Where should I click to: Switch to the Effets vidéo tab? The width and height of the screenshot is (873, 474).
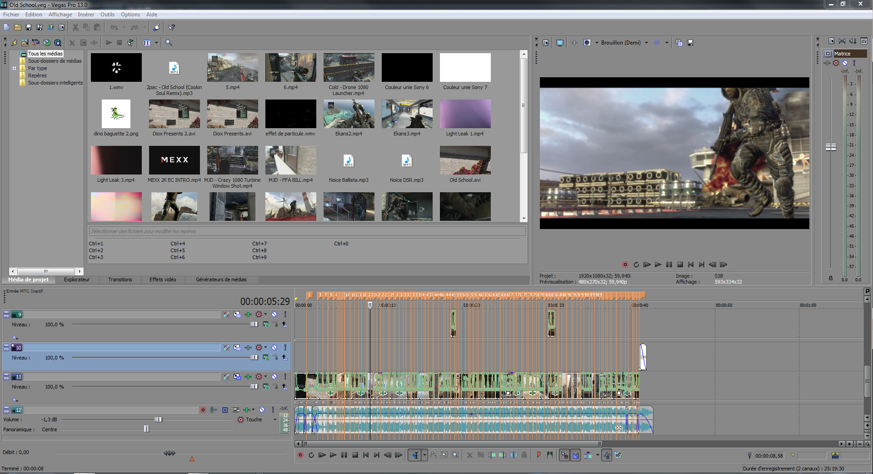(x=163, y=279)
